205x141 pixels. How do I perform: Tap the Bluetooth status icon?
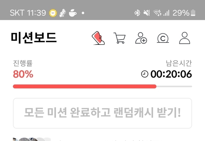pos(137,13)
